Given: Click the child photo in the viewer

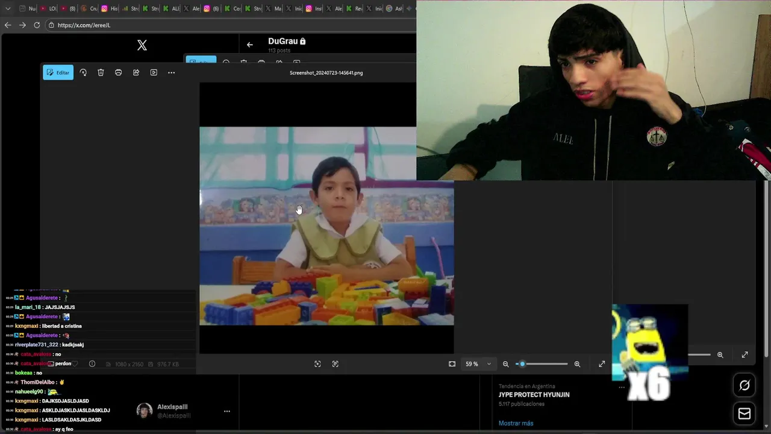Looking at the screenshot, I should (x=326, y=226).
